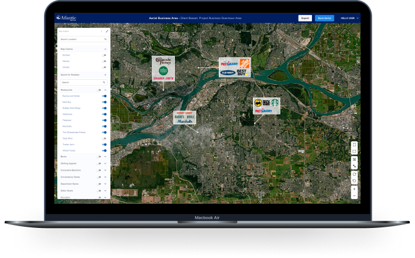Open the Hello User dropdown menu

350,18
